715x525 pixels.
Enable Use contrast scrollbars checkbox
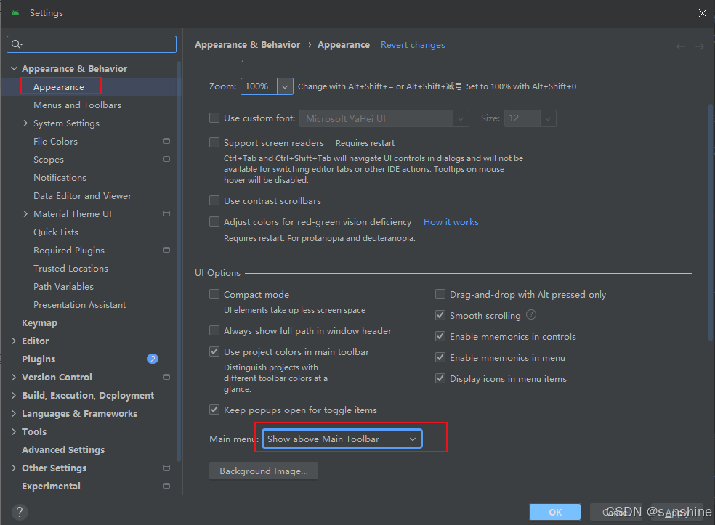[214, 200]
